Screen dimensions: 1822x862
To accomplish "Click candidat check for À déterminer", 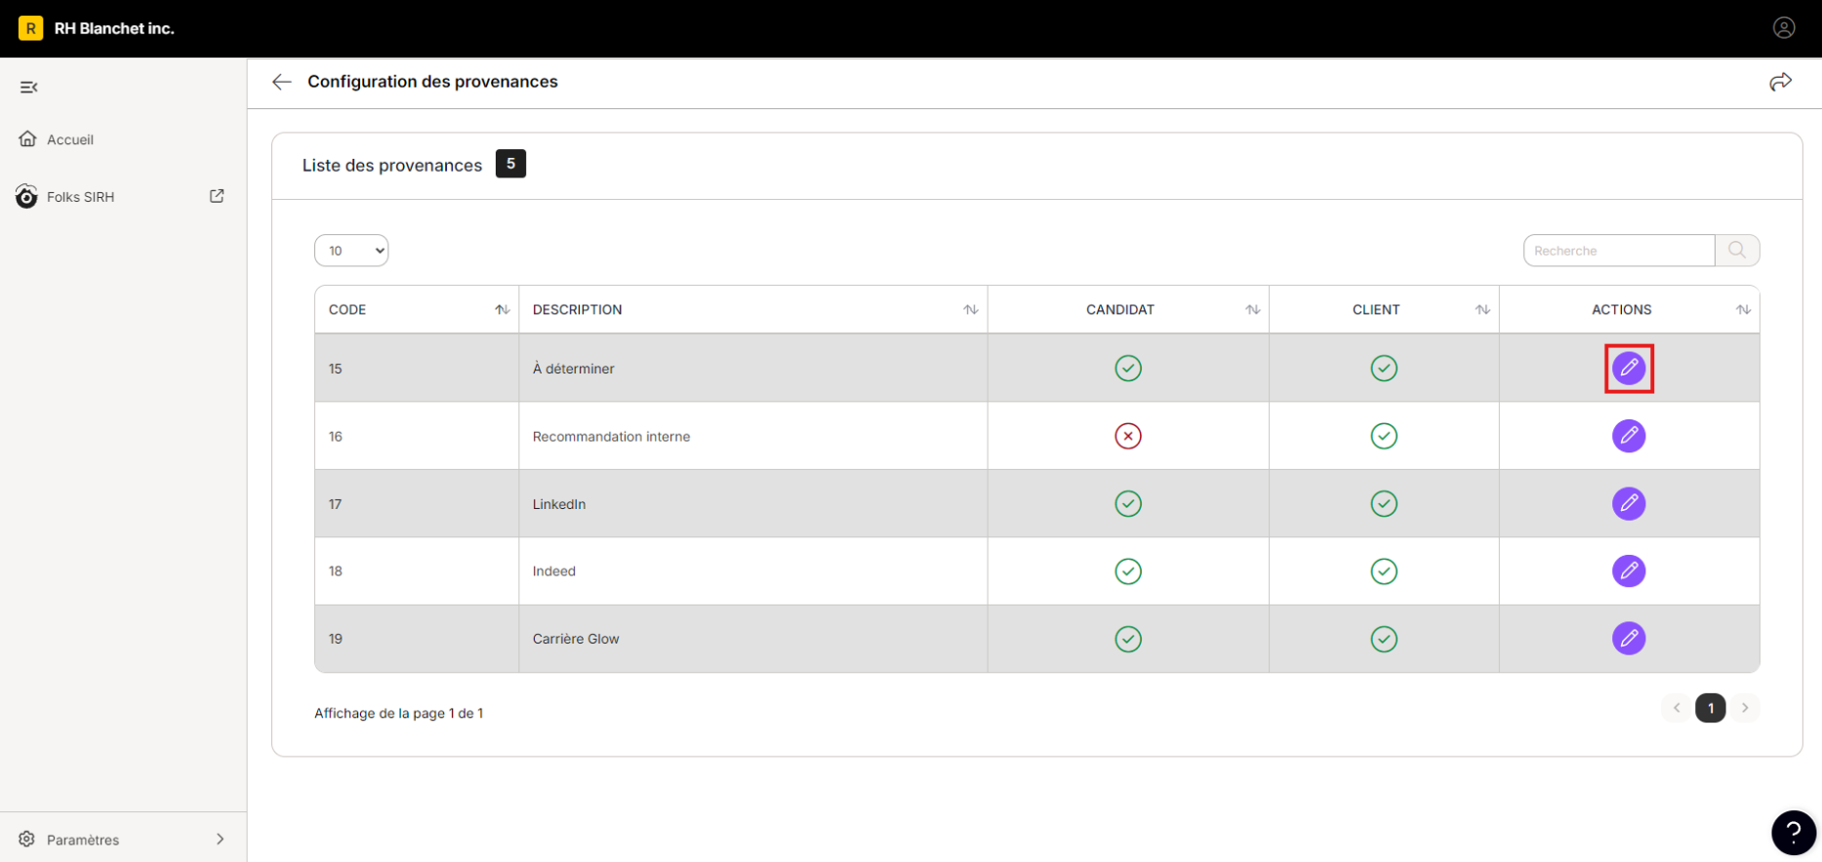I will coord(1128,369).
